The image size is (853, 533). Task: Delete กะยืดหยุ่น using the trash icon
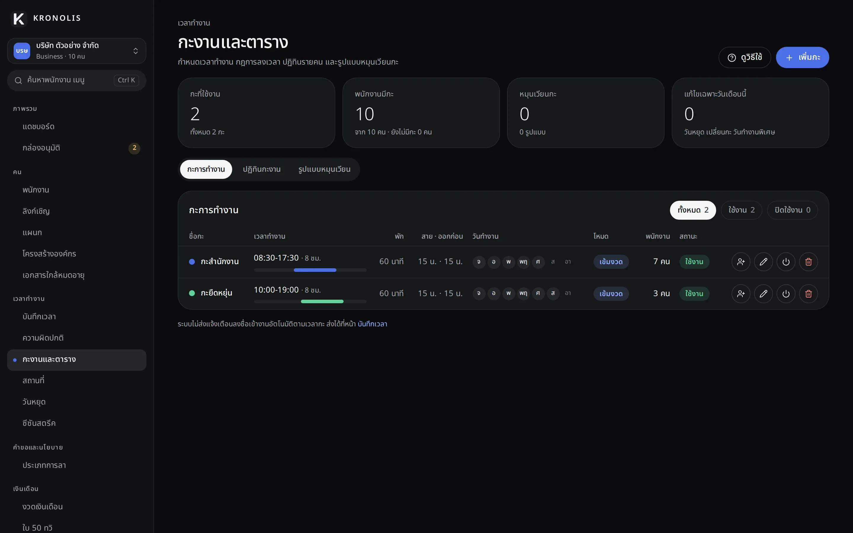[x=808, y=294]
